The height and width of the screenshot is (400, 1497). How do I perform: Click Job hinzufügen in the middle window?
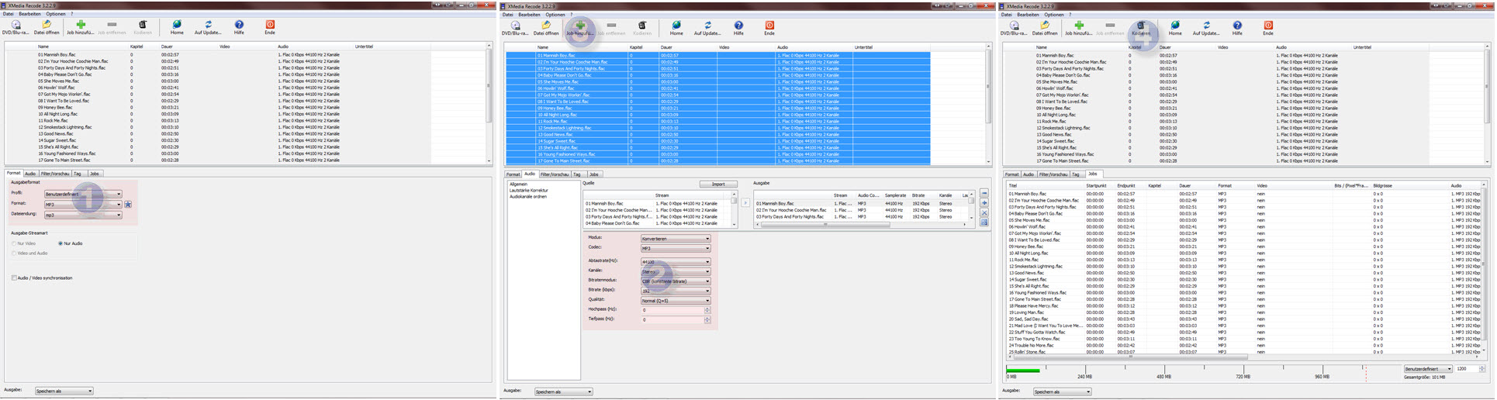579,28
